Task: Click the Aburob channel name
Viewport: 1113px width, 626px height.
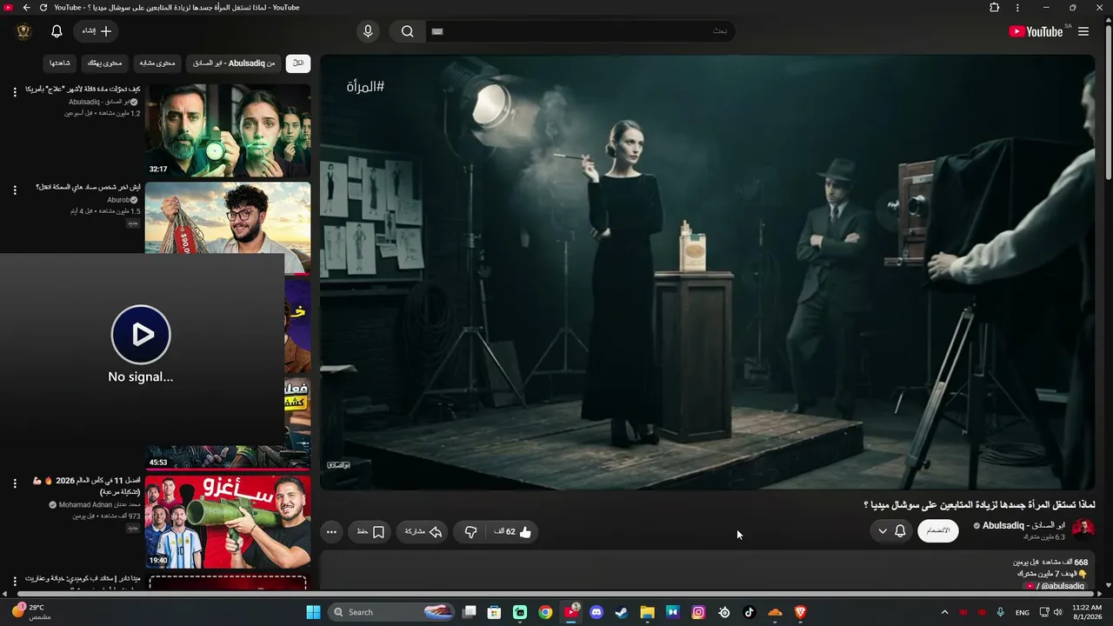Action: click(117, 200)
